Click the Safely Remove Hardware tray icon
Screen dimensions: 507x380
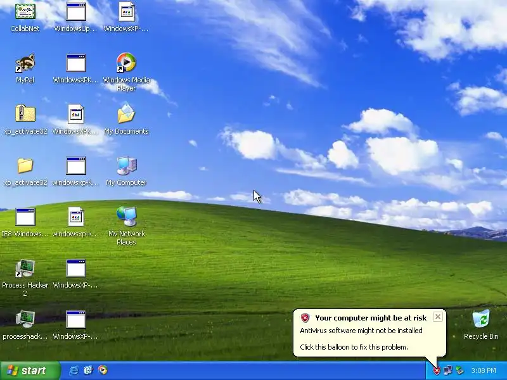459,370
